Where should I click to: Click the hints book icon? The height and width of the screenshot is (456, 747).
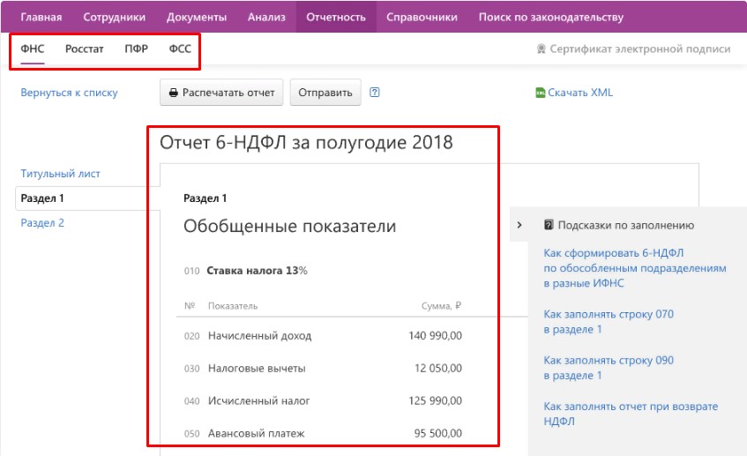tap(549, 225)
